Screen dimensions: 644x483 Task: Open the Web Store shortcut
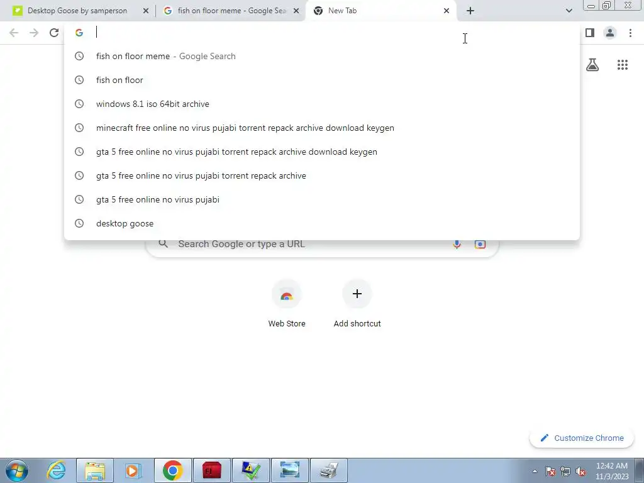tap(287, 304)
